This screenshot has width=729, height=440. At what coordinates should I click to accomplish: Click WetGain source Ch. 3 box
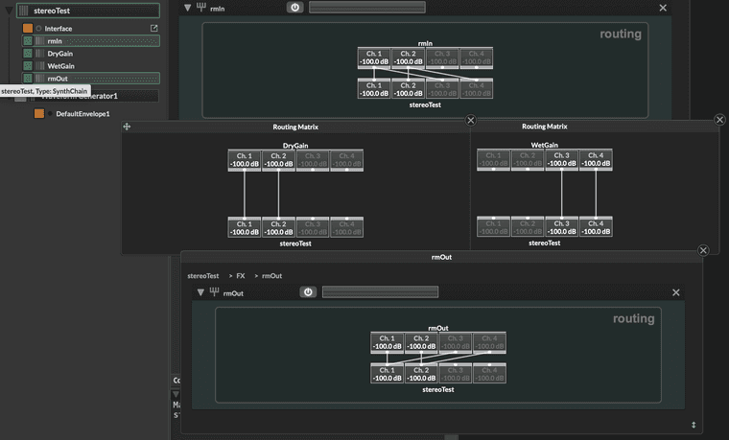click(562, 159)
